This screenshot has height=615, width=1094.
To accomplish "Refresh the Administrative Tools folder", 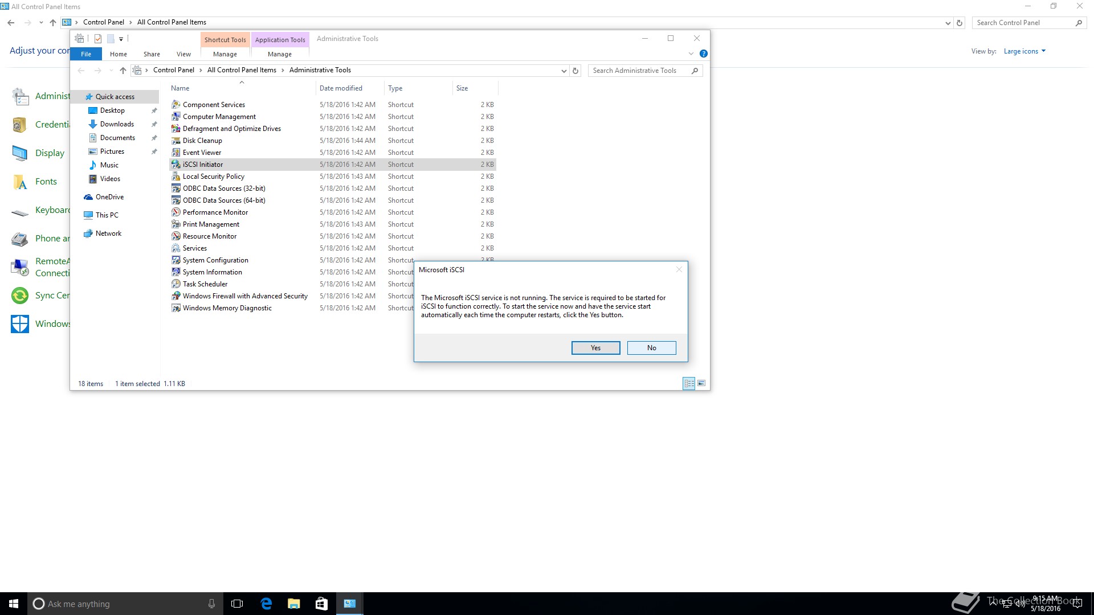I will [575, 71].
